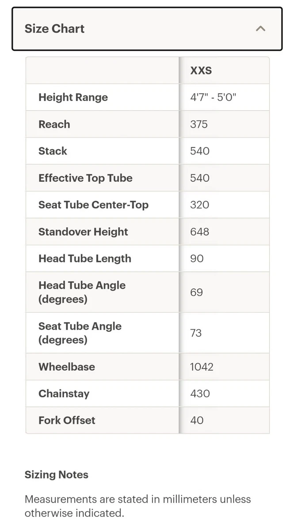Viewport: 294px width, 531px height.
Task: Click the Seat Tube Angle (degrees) label
Action: (x=80, y=333)
